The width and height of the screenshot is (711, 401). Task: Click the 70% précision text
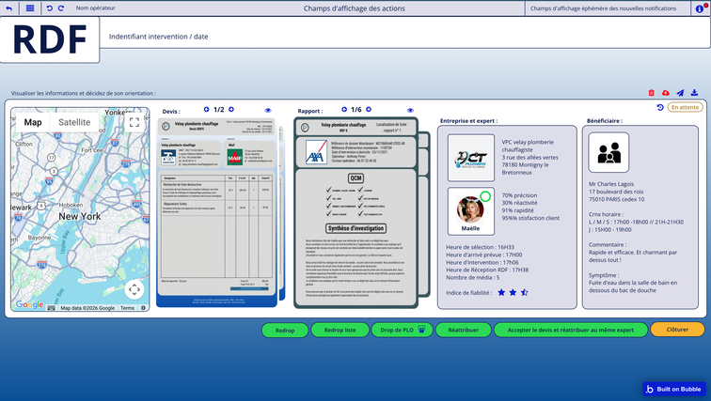pos(519,195)
